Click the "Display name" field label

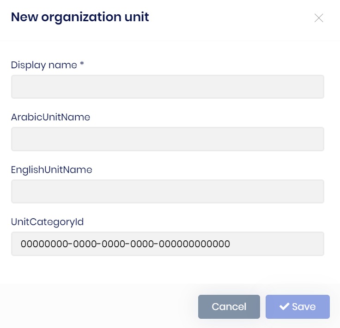pyautogui.click(x=44, y=65)
